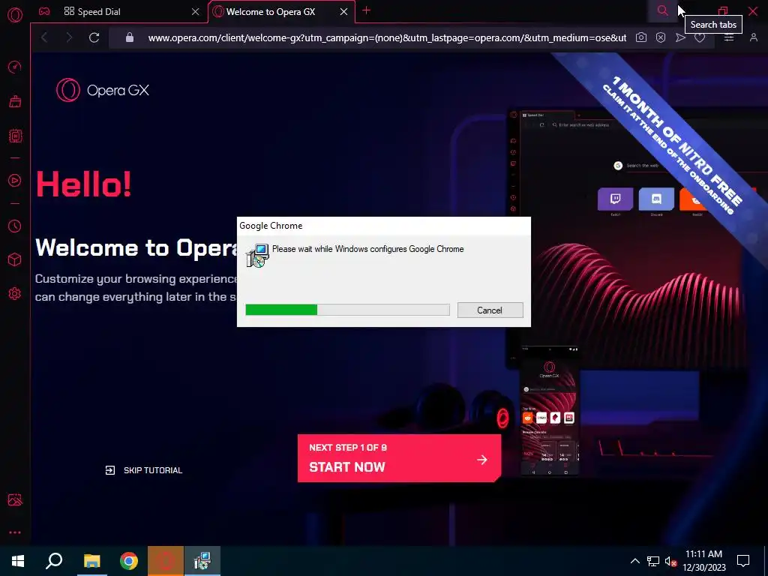
Task: Open the profile account icon
Action: tap(753, 37)
